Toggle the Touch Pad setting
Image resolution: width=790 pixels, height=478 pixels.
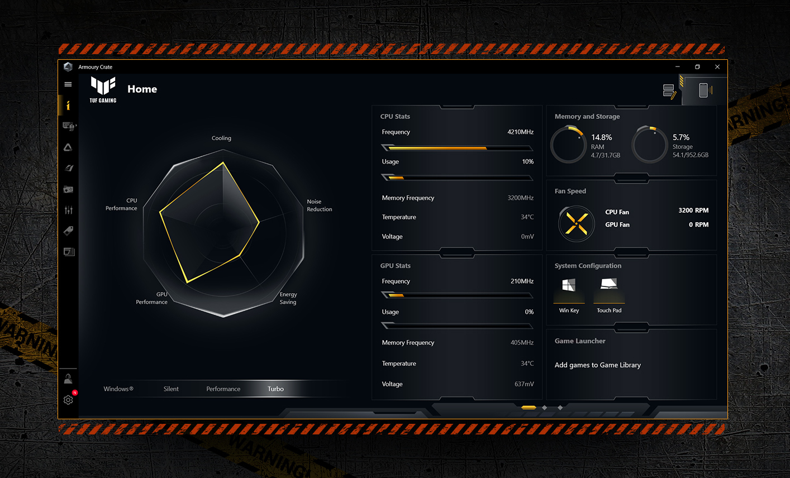(x=609, y=295)
